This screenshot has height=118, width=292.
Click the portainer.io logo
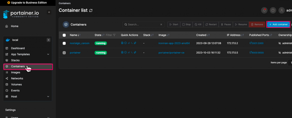pyautogui.click(x=21, y=14)
